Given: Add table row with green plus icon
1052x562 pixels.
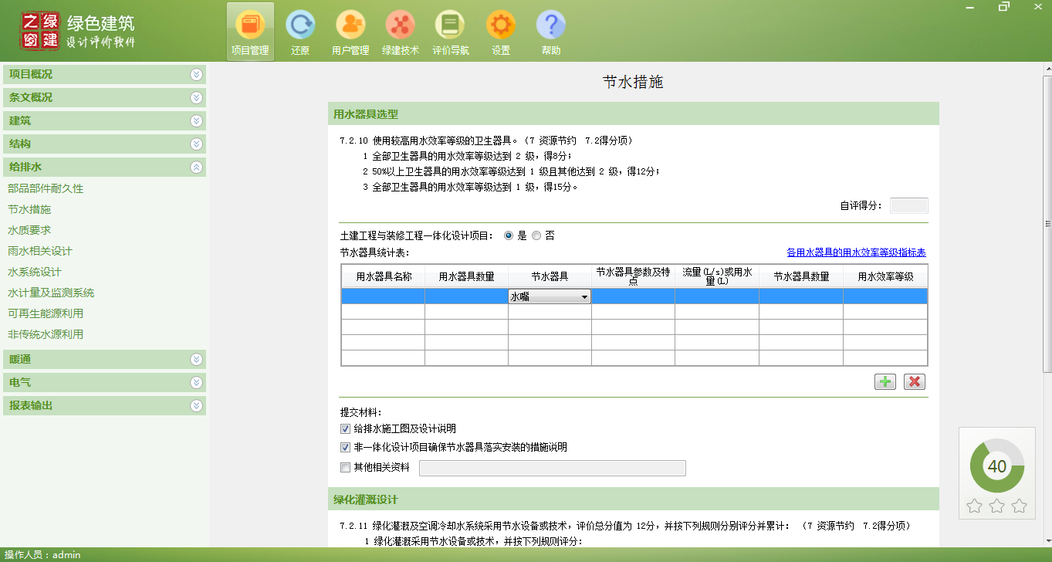Looking at the screenshot, I should (x=885, y=381).
